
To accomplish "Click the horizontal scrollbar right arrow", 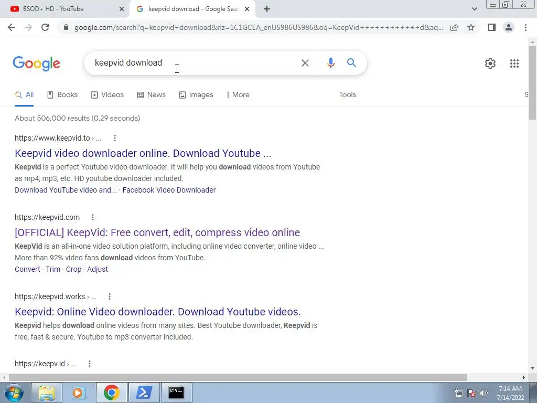I will pyautogui.click(x=523, y=377).
